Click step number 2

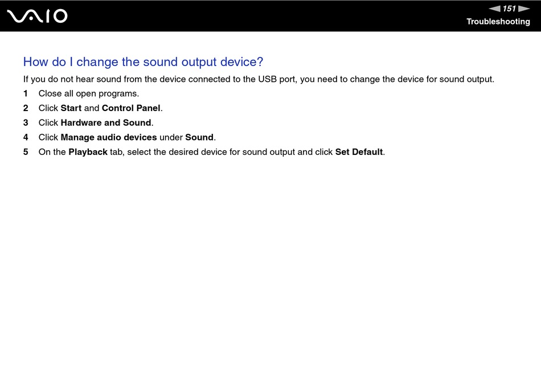tap(26, 108)
